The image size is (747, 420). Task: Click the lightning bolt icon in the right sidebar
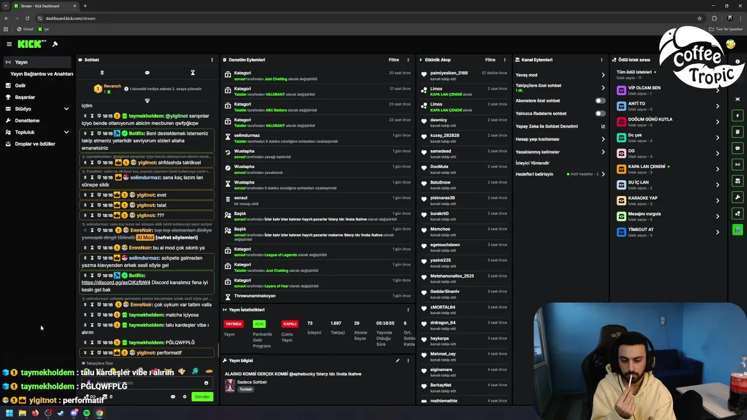[x=738, y=116]
